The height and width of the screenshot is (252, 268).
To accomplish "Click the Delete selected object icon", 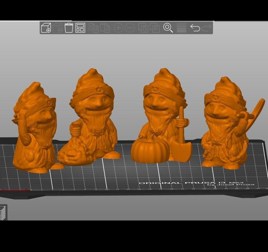I will tap(58, 28).
